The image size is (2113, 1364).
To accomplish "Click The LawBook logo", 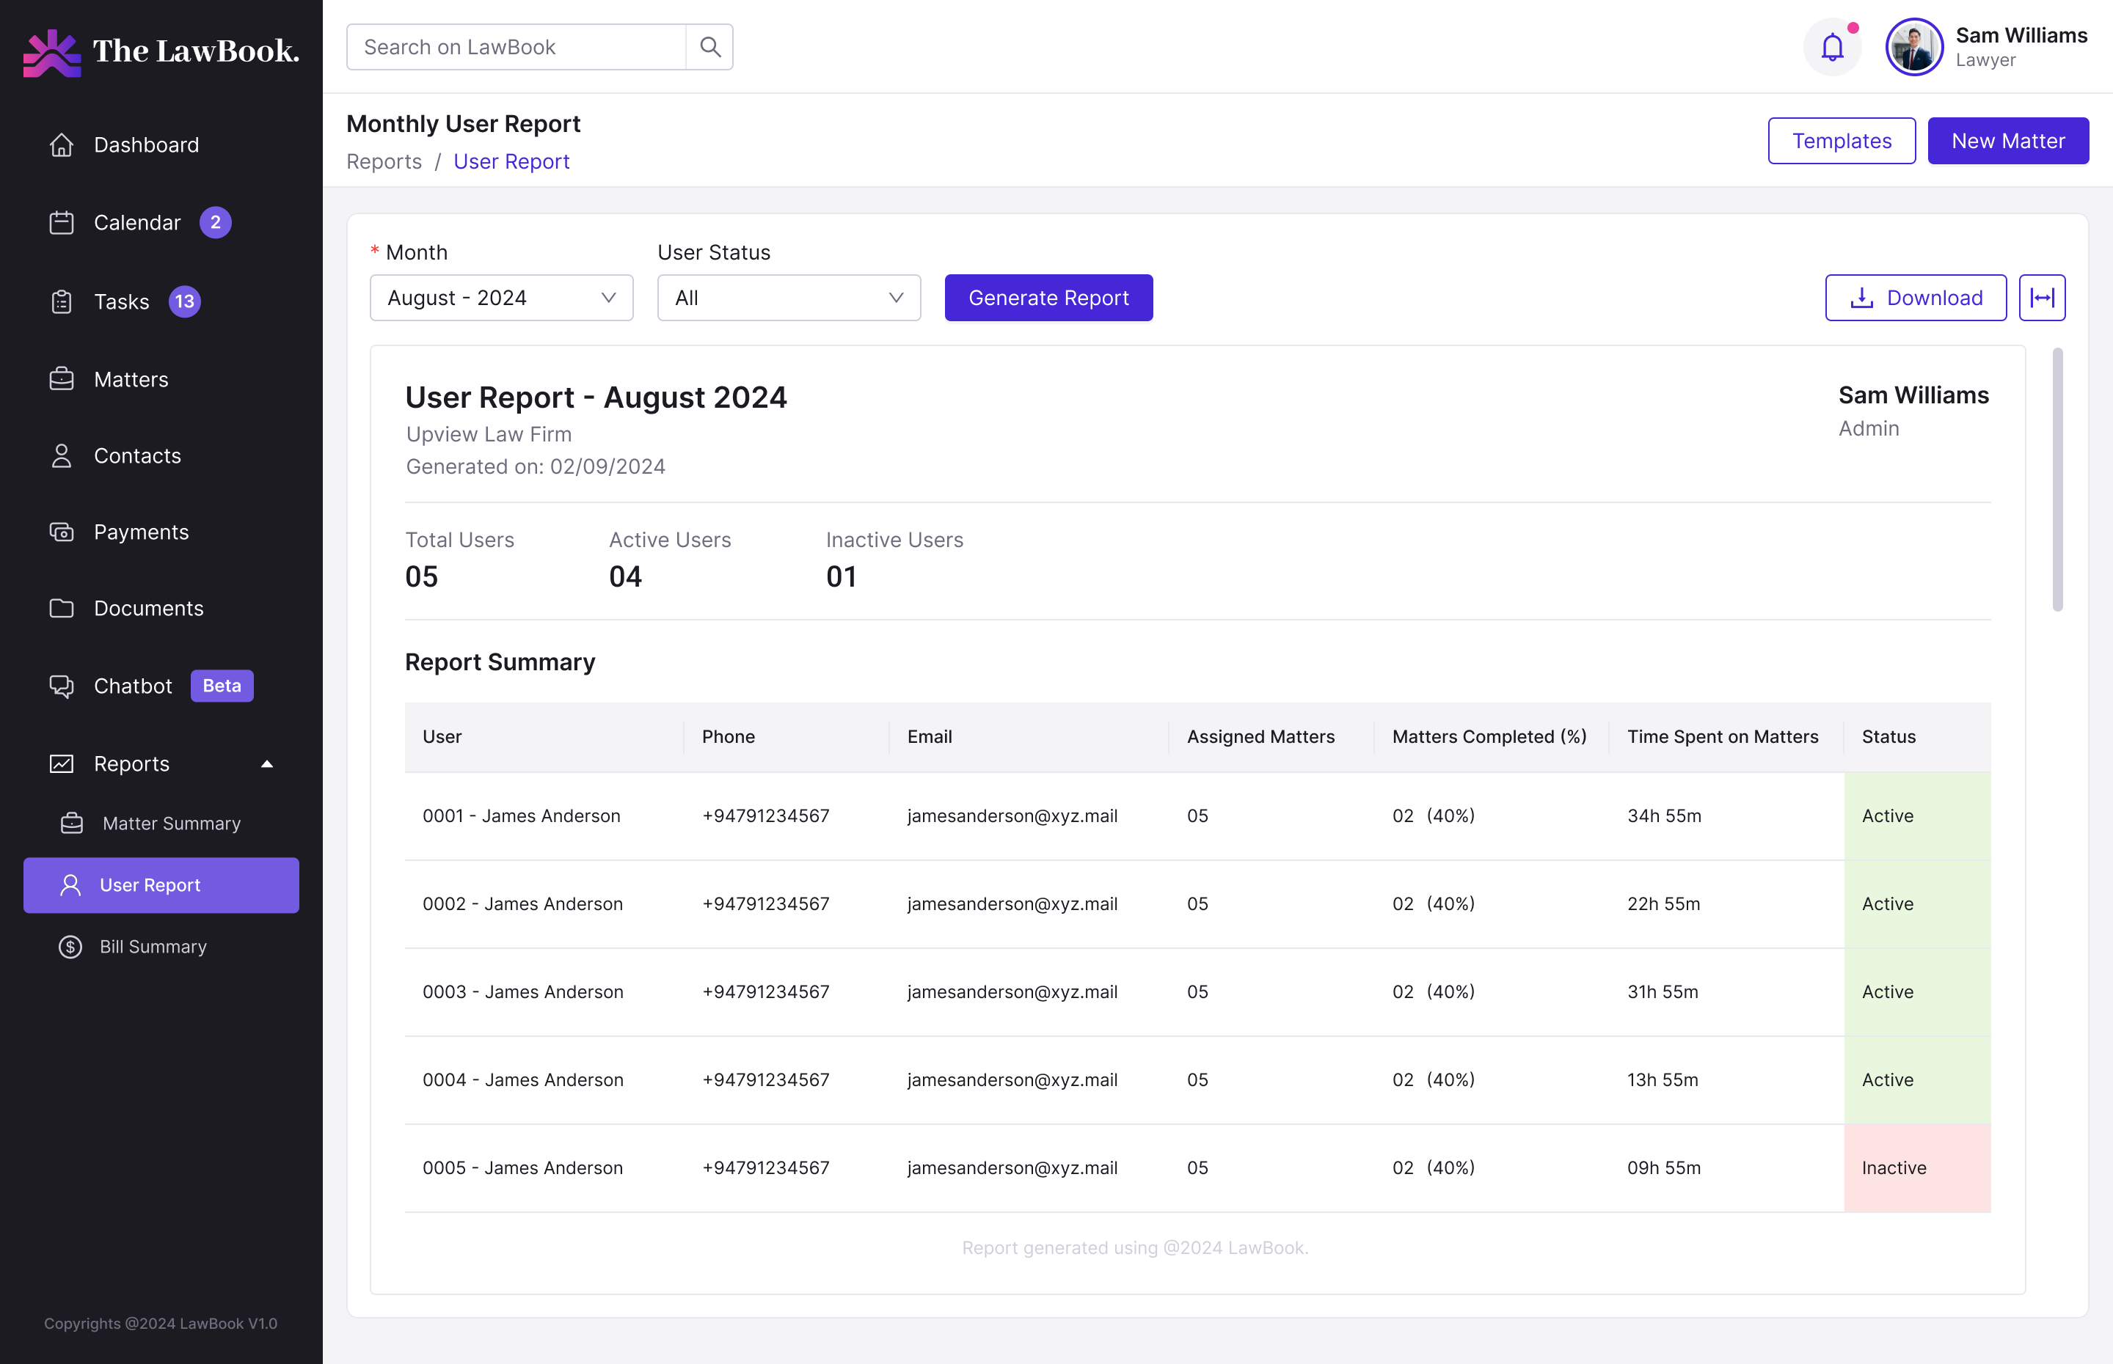I will [161, 52].
